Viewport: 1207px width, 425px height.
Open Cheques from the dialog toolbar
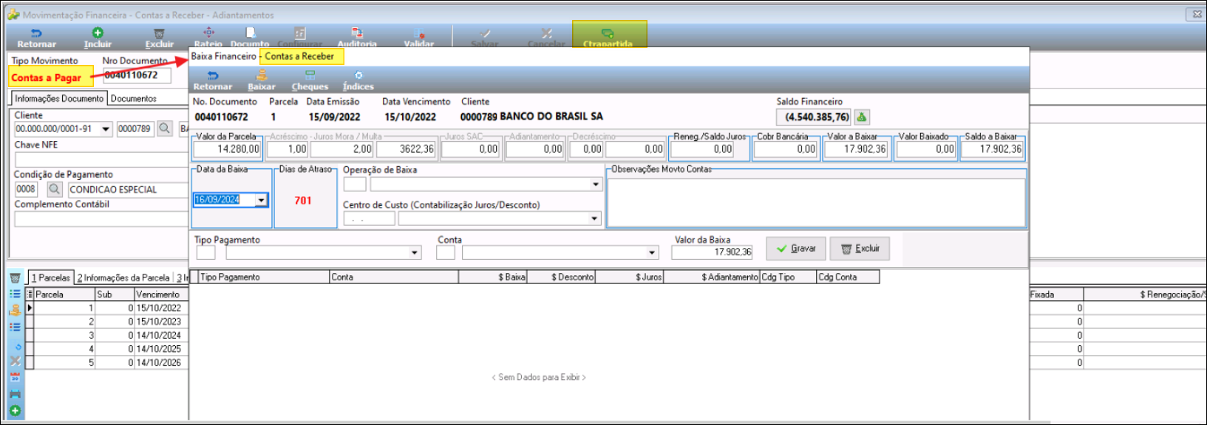(x=310, y=80)
